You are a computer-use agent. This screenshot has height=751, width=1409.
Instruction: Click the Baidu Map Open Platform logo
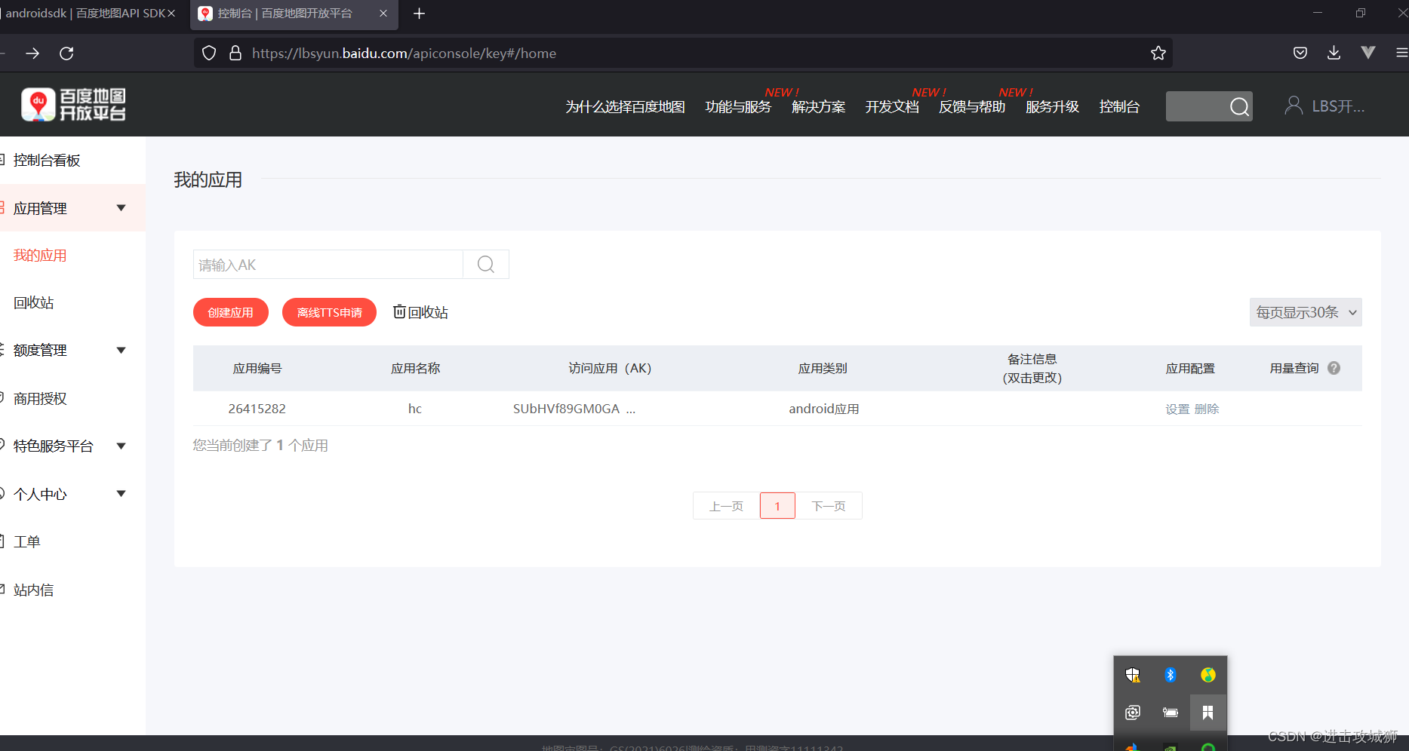click(73, 105)
